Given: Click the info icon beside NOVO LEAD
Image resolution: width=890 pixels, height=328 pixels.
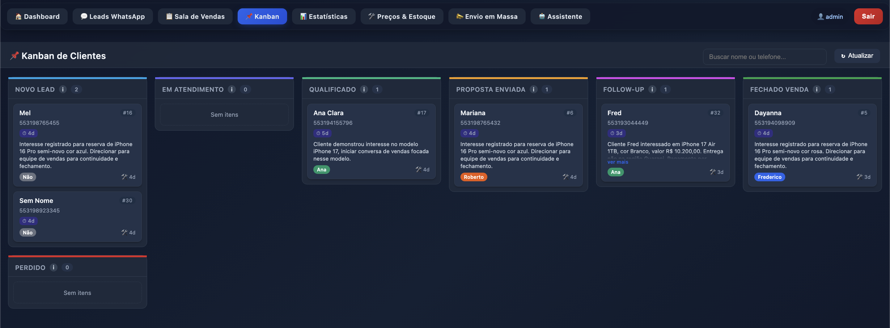Looking at the screenshot, I should click(x=62, y=90).
